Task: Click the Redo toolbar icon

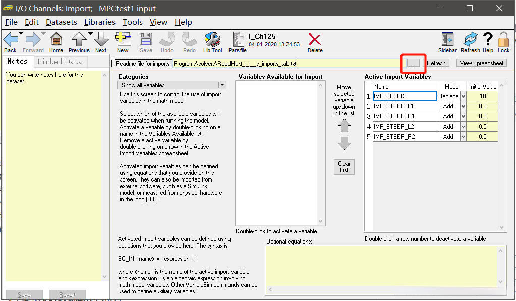Action: 189,39
